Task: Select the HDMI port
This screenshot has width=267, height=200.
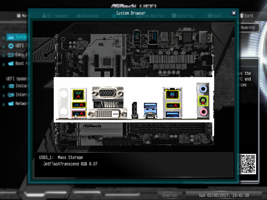Action: click(135, 110)
